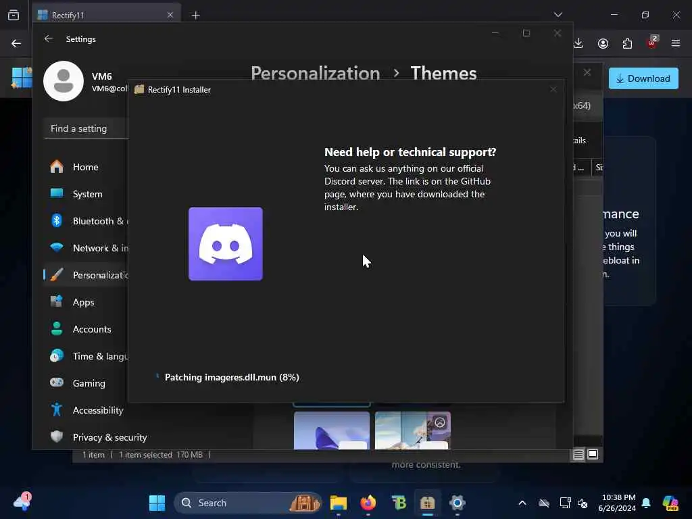Open a new browser tab
The width and height of the screenshot is (692, 519).
point(195,16)
